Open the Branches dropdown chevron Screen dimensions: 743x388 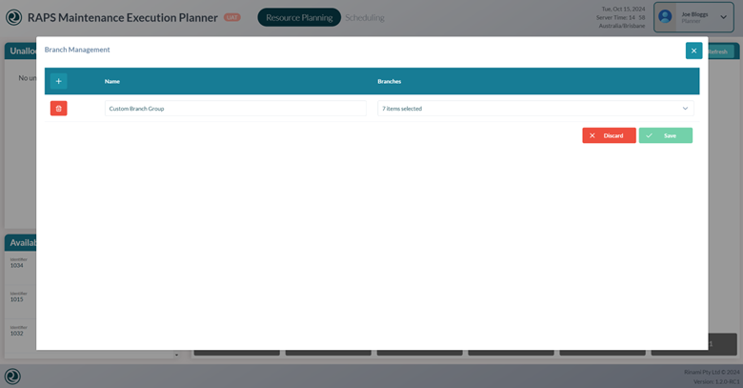[685, 109]
